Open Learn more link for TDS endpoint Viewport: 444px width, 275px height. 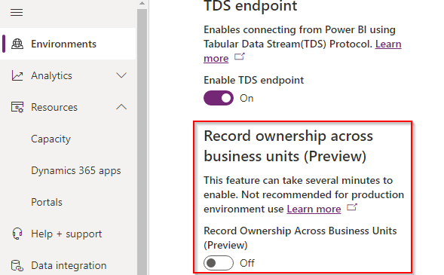click(388, 44)
